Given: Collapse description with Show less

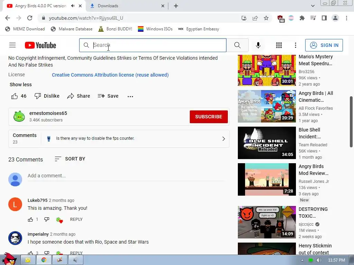Looking at the screenshot, I should coord(20,85).
